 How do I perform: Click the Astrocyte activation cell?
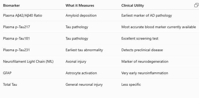(x=81, y=73)
